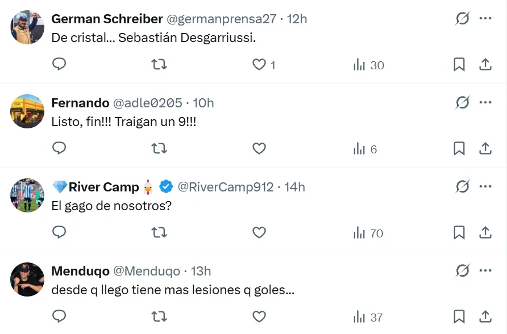Screen dimensions: 507x334
Task: Reply to German Schreiber's tweet
Action: coord(59,65)
